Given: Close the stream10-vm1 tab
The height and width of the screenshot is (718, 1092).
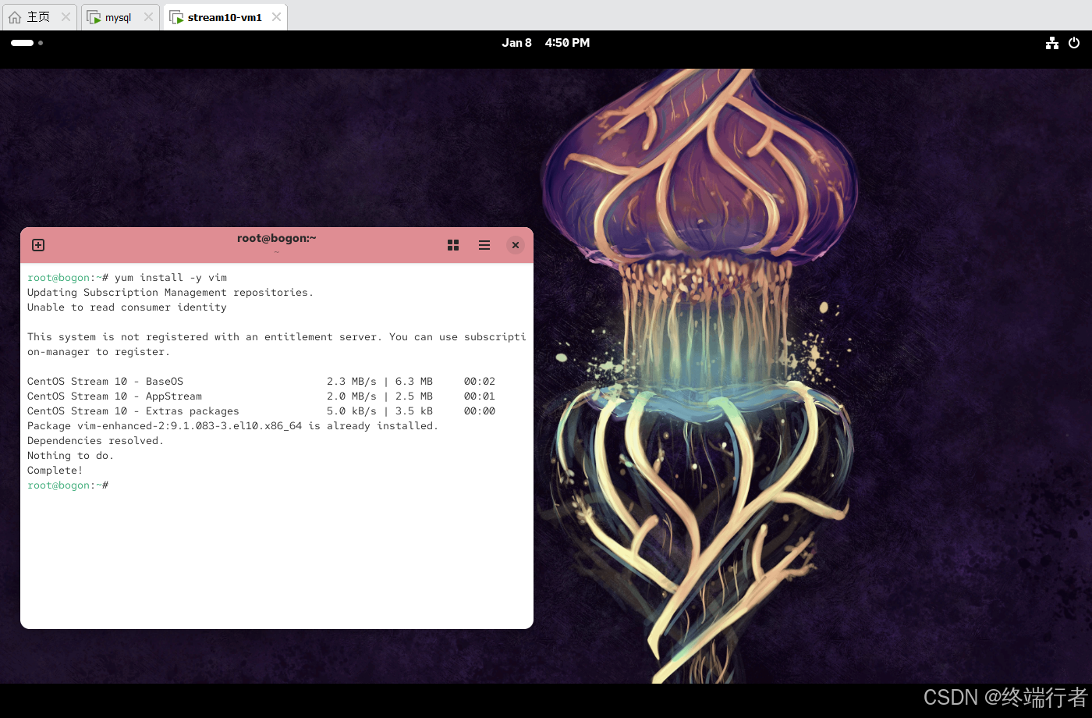Looking at the screenshot, I should 276,17.
